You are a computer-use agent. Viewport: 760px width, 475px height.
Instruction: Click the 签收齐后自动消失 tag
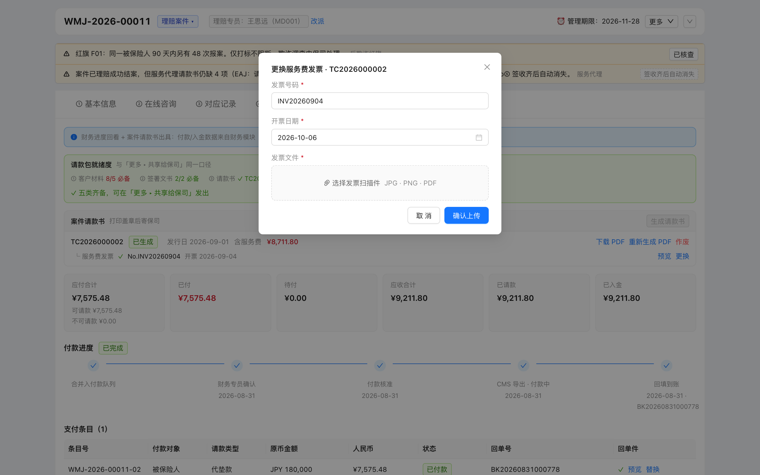669,74
